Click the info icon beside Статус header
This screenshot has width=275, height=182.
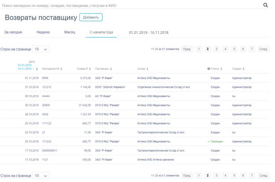point(208,69)
